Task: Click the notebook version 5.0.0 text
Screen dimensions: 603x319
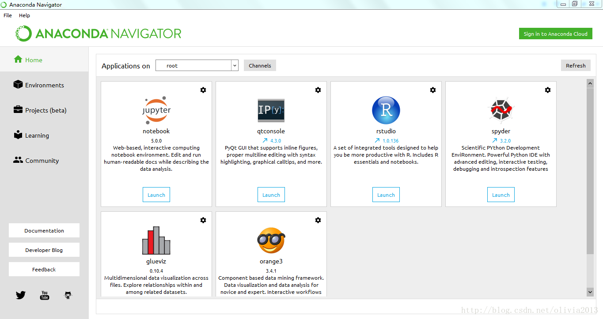Action: tap(156, 141)
